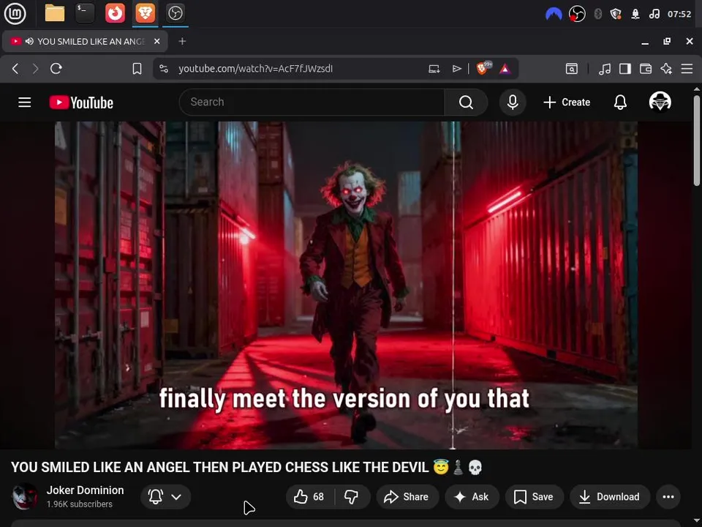Image resolution: width=702 pixels, height=527 pixels.
Task: View site information icon in address bar
Action: [164, 69]
